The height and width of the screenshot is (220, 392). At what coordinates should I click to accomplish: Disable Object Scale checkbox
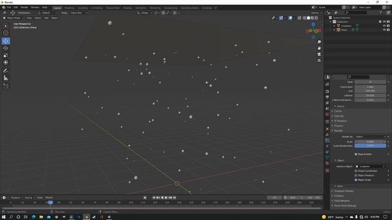(x=356, y=180)
